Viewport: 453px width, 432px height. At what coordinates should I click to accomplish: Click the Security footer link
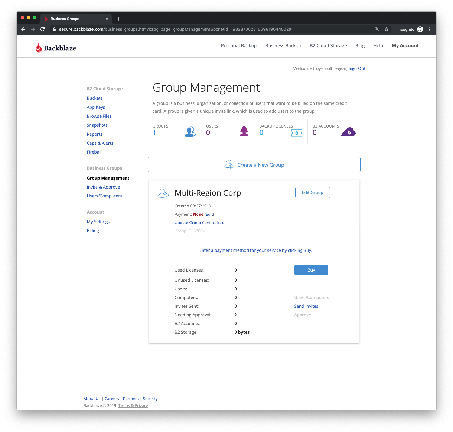click(x=150, y=399)
